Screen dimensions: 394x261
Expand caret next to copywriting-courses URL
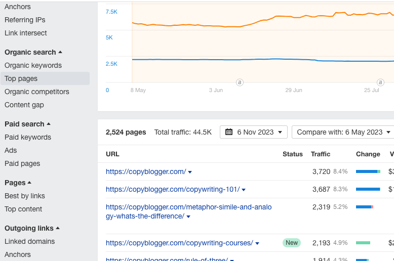coord(257,243)
